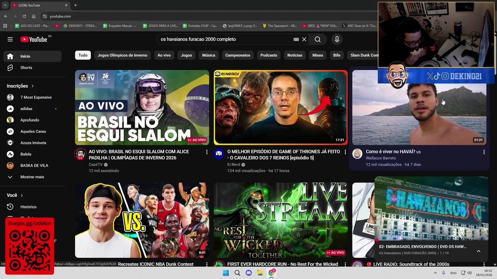Open Wallacce Barreto channel avatar
Viewport: 497px width, 279px height.
click(357, 154)
